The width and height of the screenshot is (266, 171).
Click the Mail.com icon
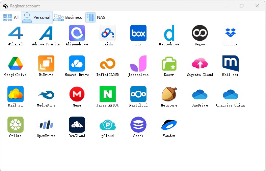coord(230,63)
